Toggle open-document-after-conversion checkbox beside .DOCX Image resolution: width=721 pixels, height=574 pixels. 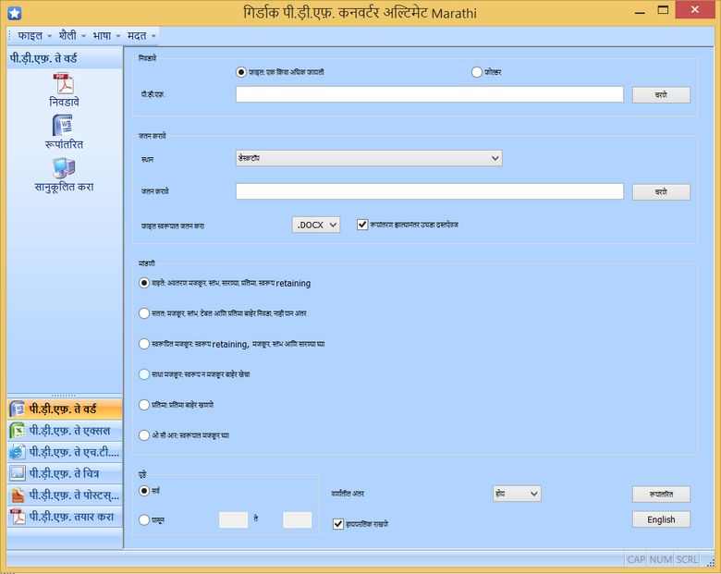pos(362,225)
